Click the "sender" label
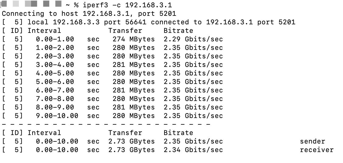 click(312, 141)
